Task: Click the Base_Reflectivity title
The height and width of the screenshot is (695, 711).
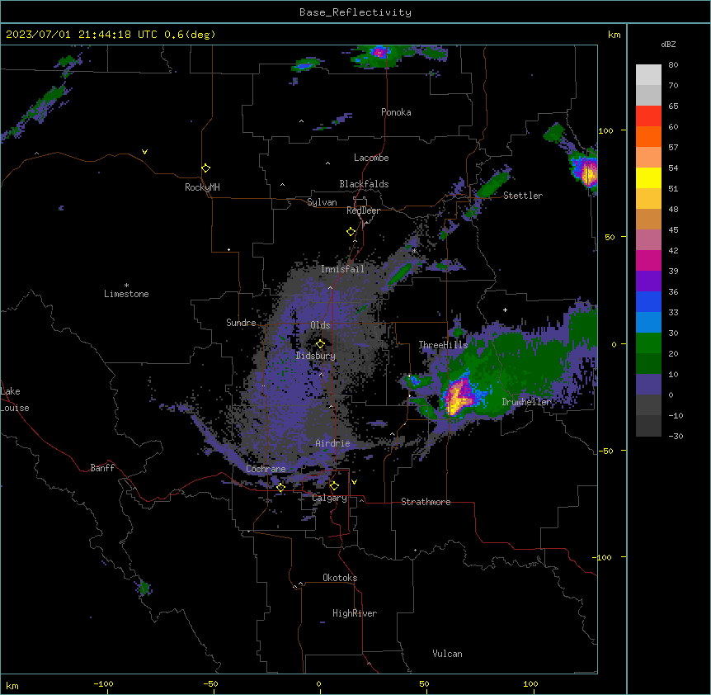Action: [355, 12]
